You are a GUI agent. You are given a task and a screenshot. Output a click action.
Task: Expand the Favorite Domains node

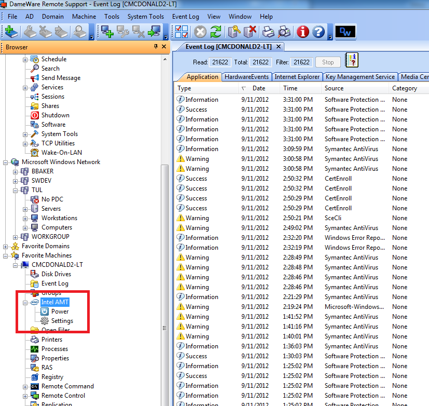[5, 247]
